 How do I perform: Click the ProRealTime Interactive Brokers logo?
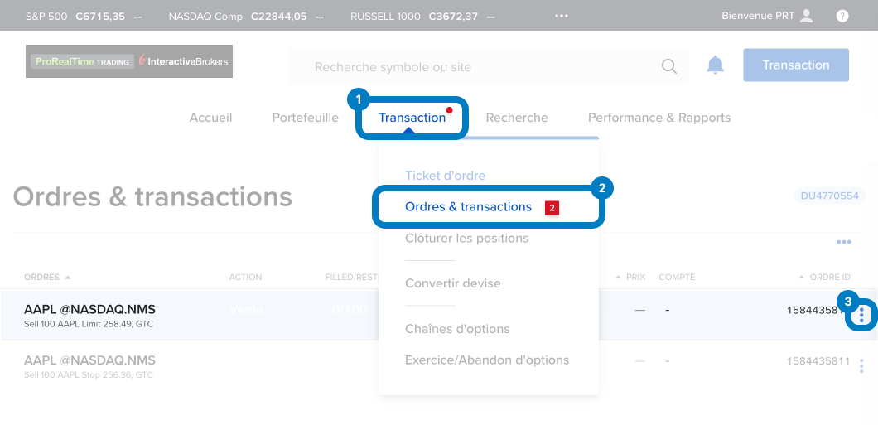pos(129,61)
